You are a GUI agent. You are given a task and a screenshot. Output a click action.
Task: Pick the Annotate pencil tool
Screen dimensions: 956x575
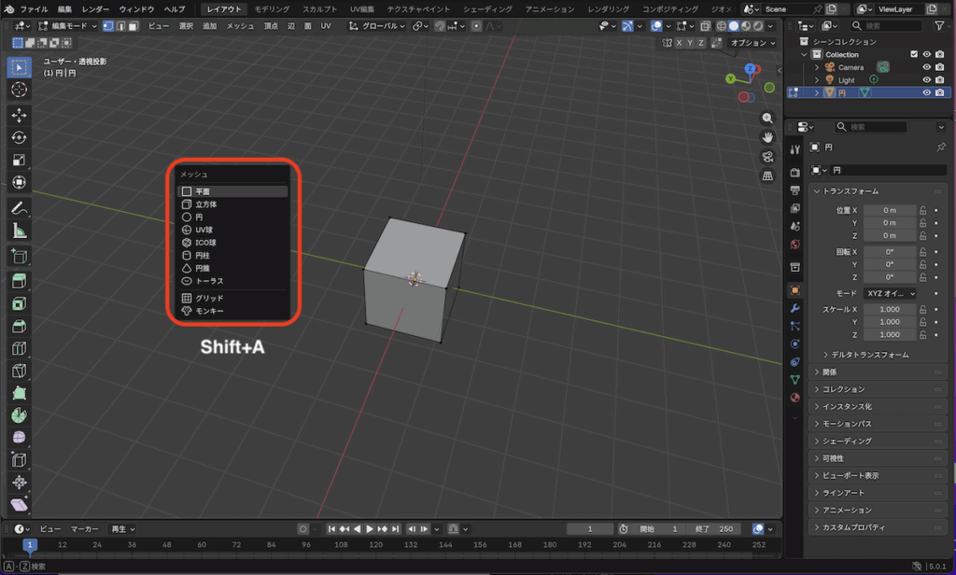coord(19,207)
